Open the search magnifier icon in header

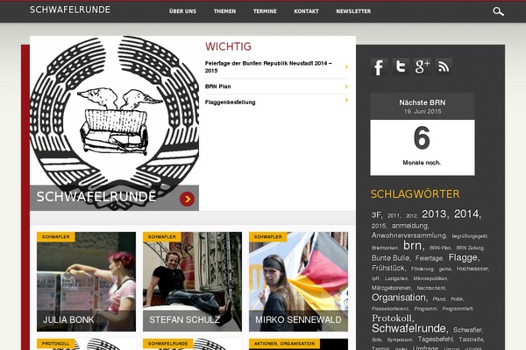pyautogui.click(x=498, y=11)
